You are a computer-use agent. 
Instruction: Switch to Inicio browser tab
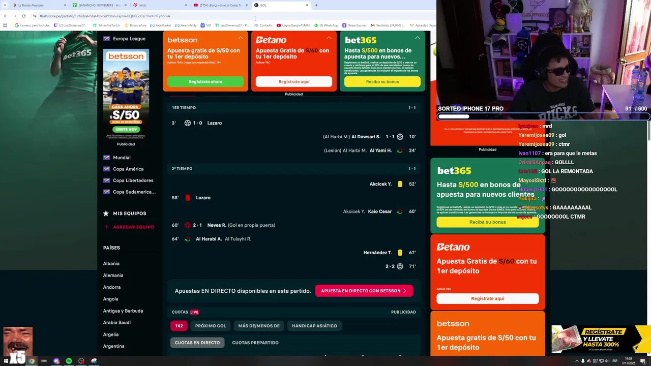(x=160, y=5)
